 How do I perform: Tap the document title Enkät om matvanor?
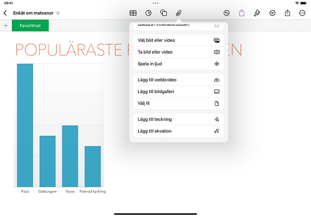point(33,13)
